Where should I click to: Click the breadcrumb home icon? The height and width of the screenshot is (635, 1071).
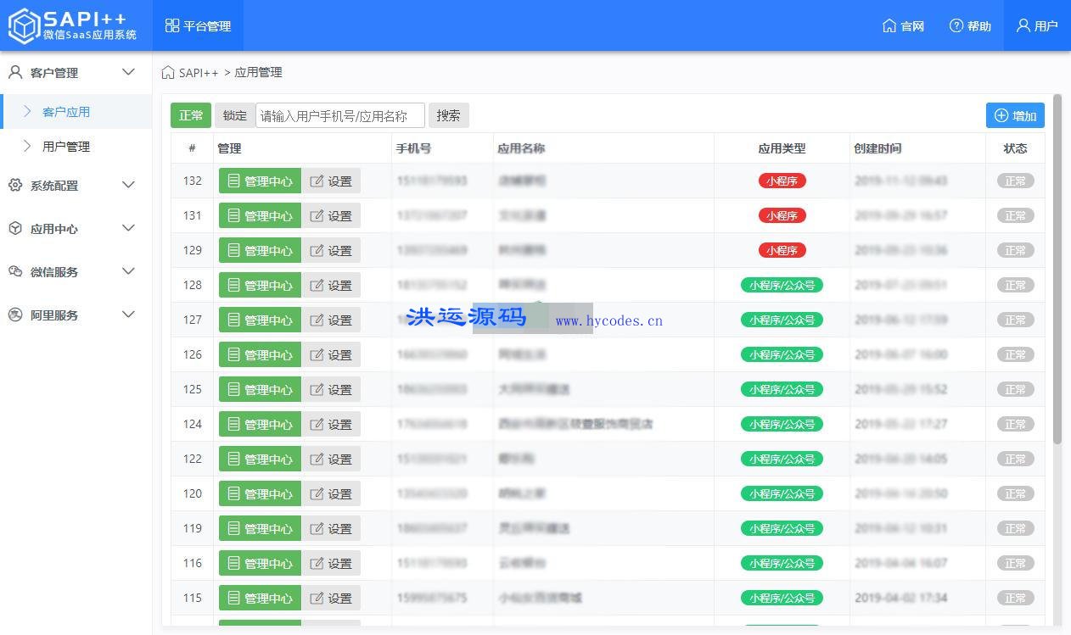point(168,72)
